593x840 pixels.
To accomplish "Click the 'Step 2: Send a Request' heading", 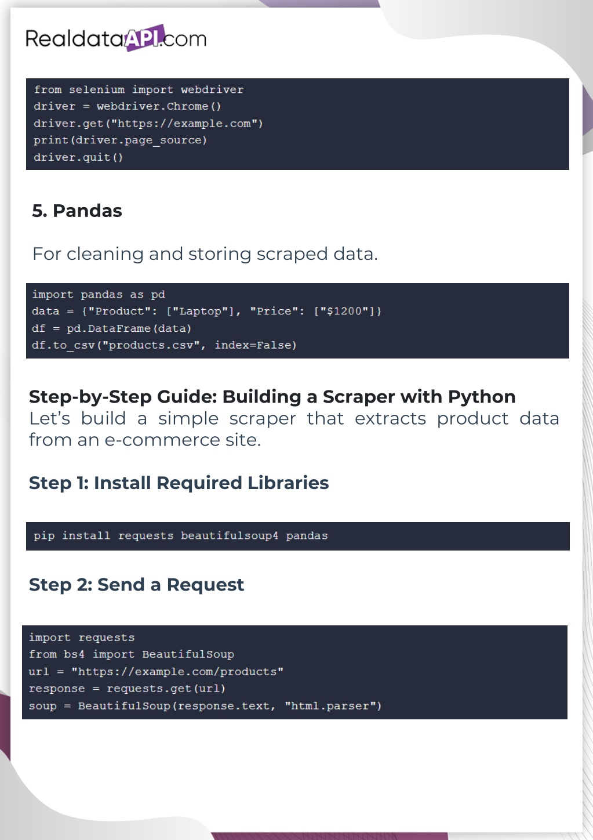I will 136,585.
